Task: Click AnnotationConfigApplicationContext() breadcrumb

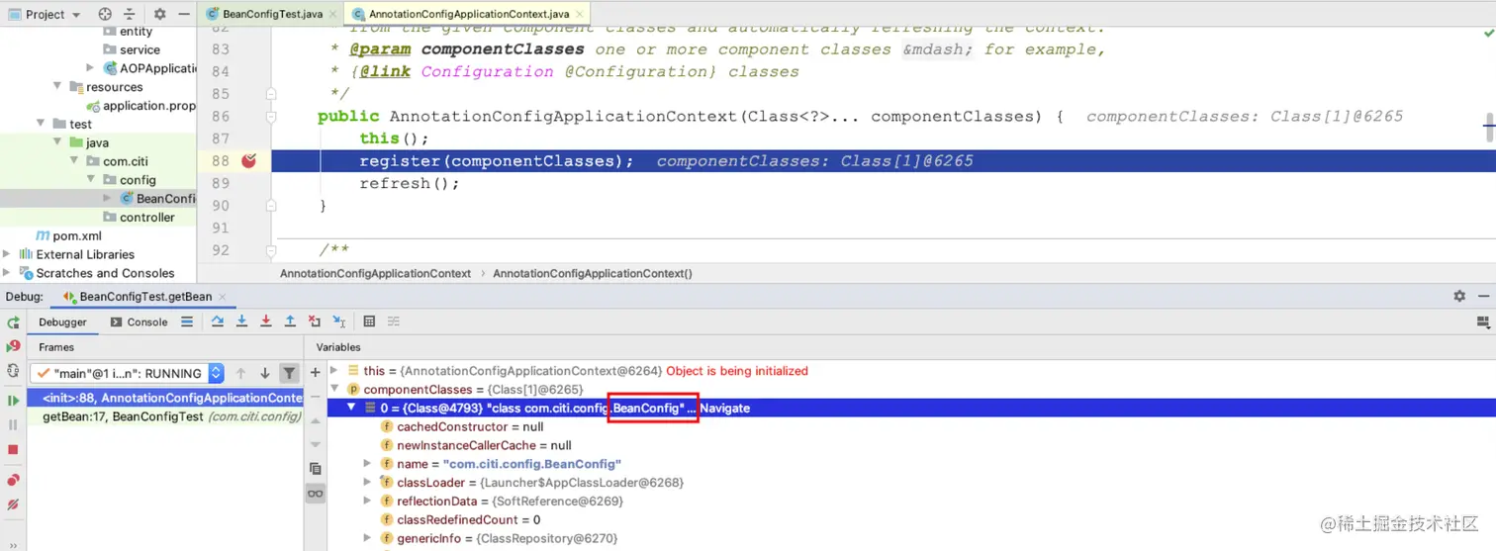Action: (x=593, y=273)
